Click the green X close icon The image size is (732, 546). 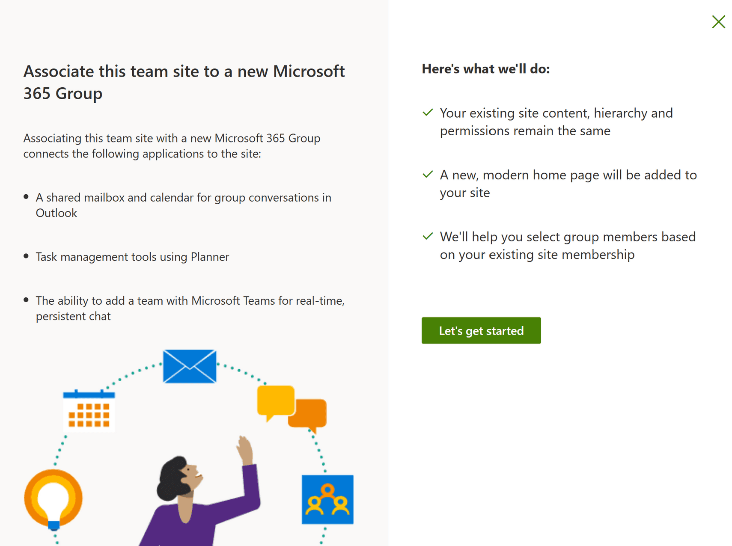point(718,22)
